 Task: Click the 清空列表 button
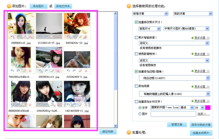(x=108, y=132)
